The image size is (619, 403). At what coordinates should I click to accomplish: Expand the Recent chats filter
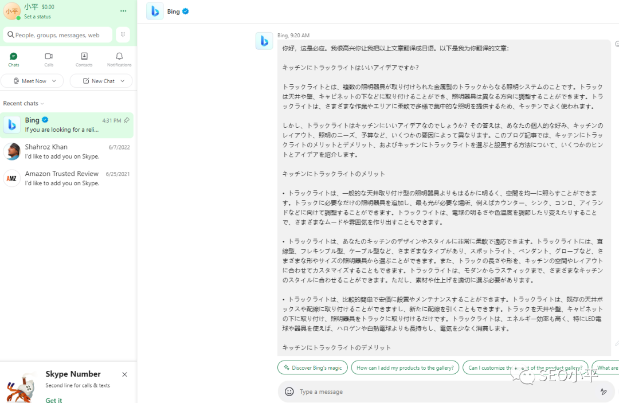[23, 103]
